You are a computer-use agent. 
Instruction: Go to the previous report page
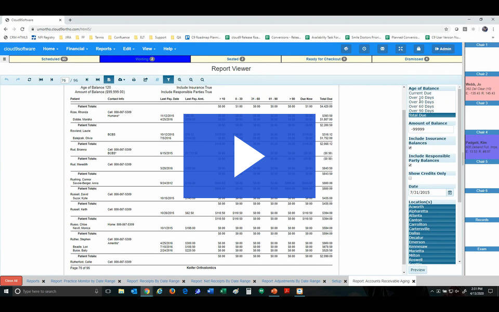52,80
